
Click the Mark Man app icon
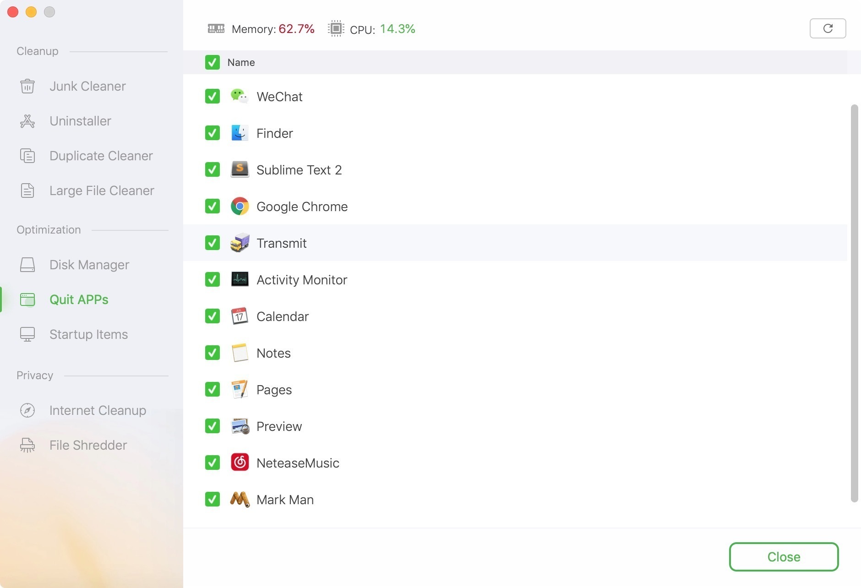tap(240, 499)
